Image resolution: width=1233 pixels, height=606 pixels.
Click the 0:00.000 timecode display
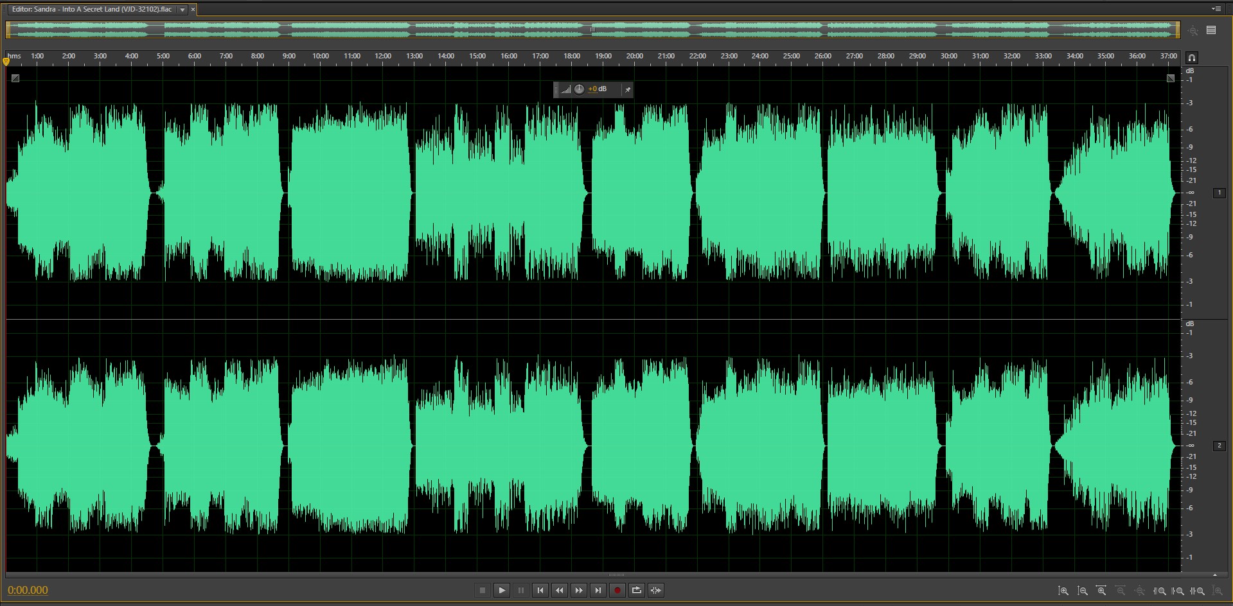(x=28, y=591)
